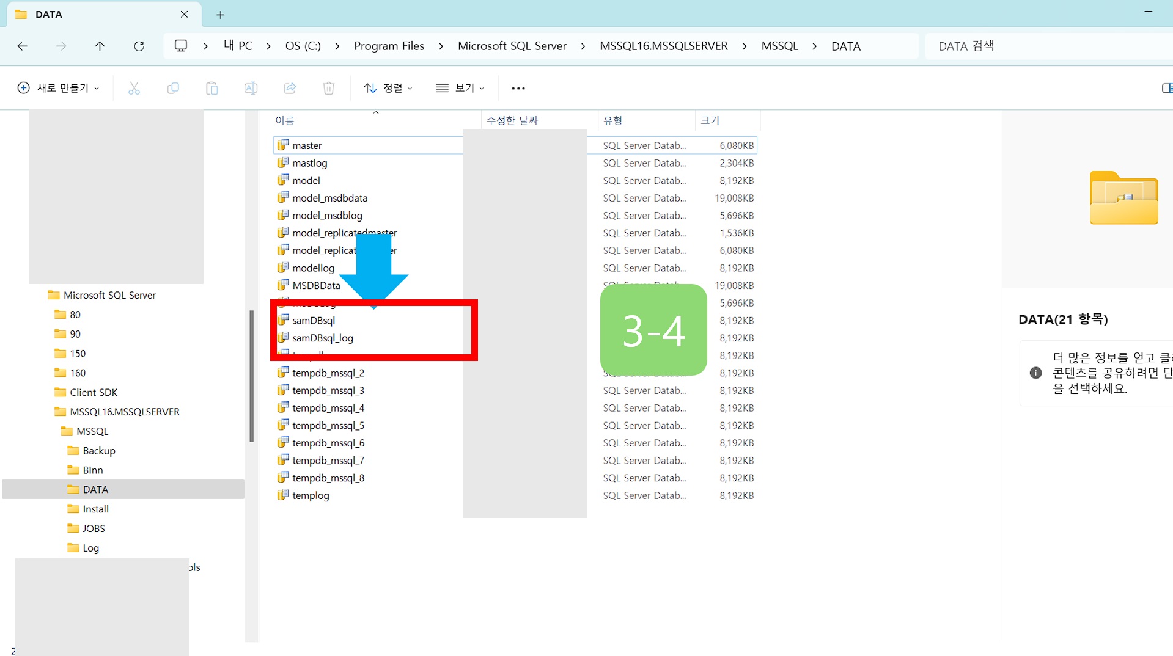
Task: Select the tempdb_mssql_5 file
Action: (x=328, y=425)
